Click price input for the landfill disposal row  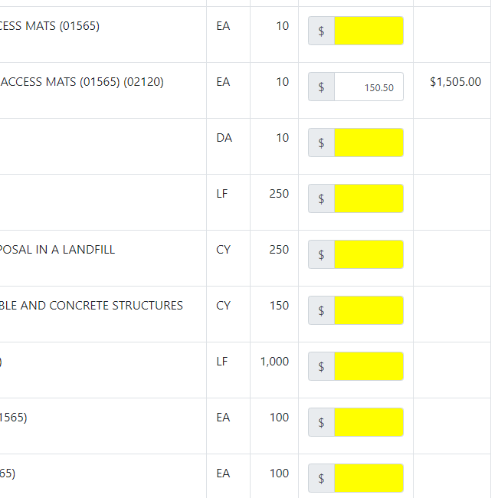point(369,254)
